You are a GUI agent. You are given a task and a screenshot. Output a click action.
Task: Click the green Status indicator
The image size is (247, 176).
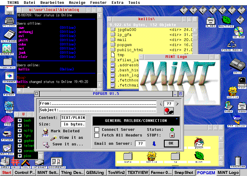[x=172, y=130]
